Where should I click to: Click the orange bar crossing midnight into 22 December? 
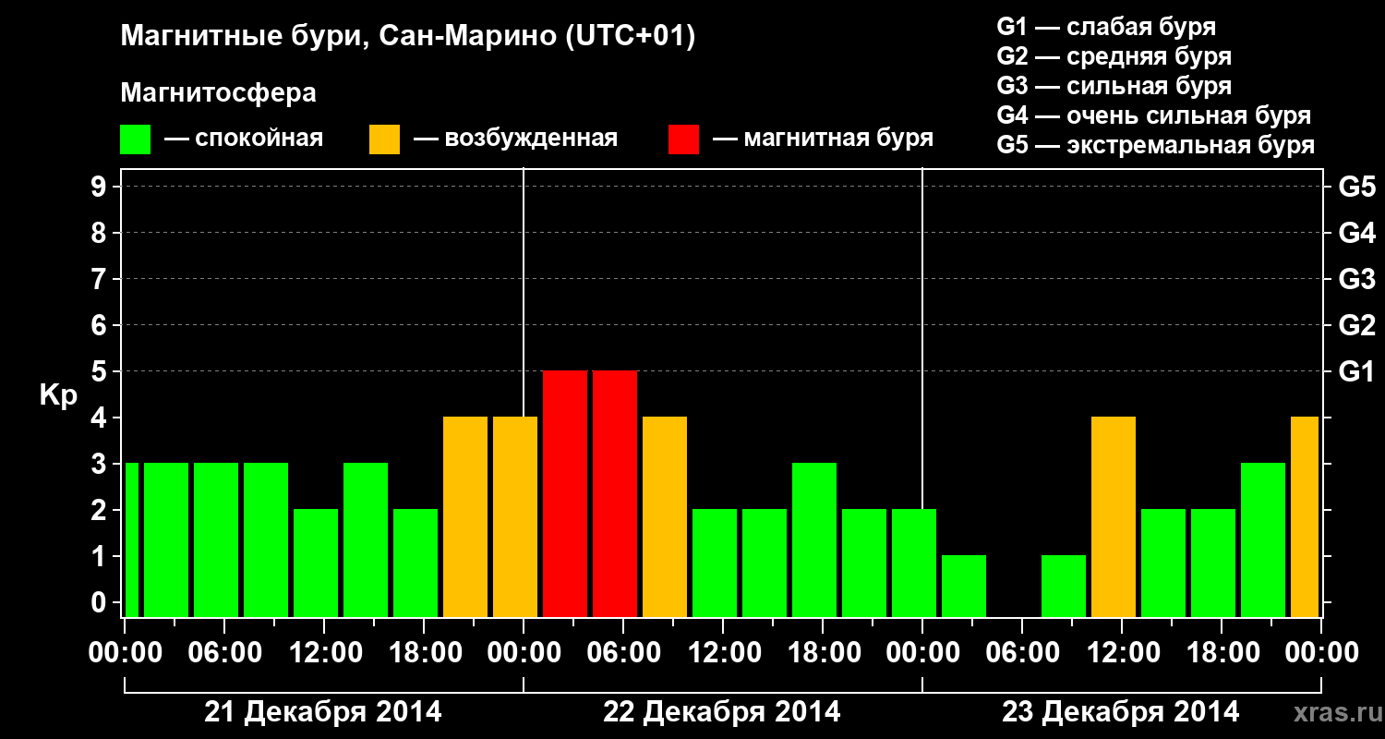pyautogui.click(x=515, y=516)
